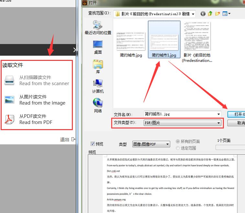Screen dimensions: 245x213
Task: Open the 计算机 computer location
Action: (x=98, y=86)
